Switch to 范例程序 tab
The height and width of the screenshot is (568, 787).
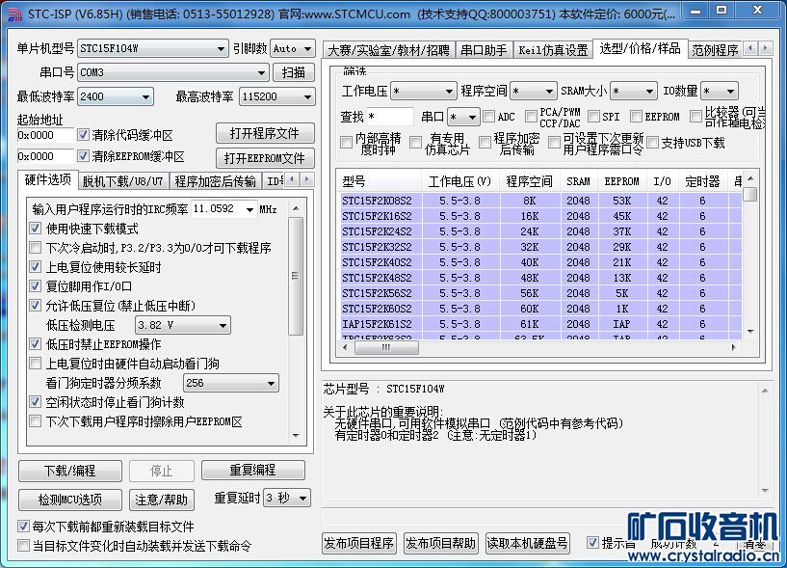click(x=715, y=50)
